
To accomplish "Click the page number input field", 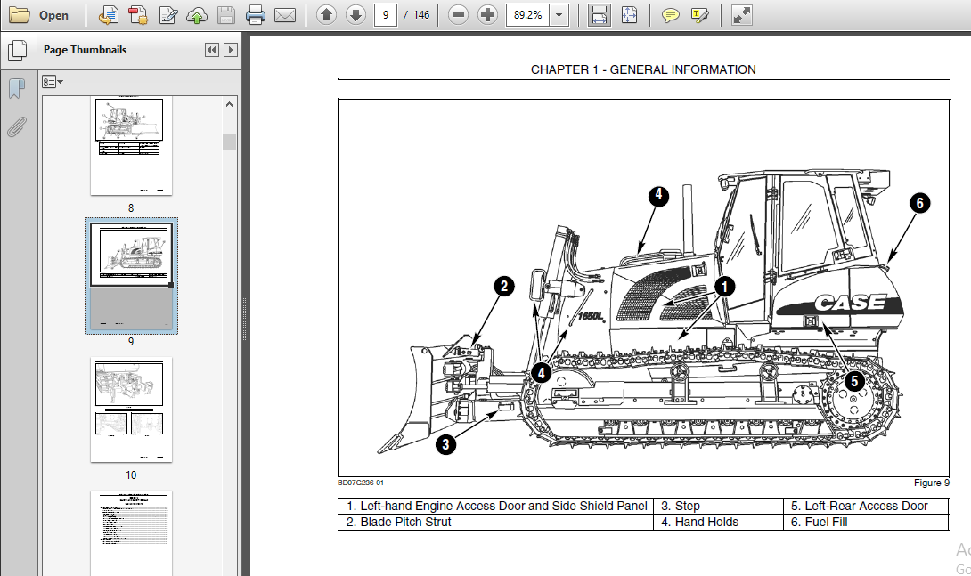I will pos(385,15).
